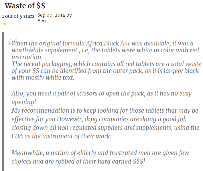Screen dimensions: 203x171
Task: Click the gold star rating icon
Action: pyautogui.click(x=5, y=24)
